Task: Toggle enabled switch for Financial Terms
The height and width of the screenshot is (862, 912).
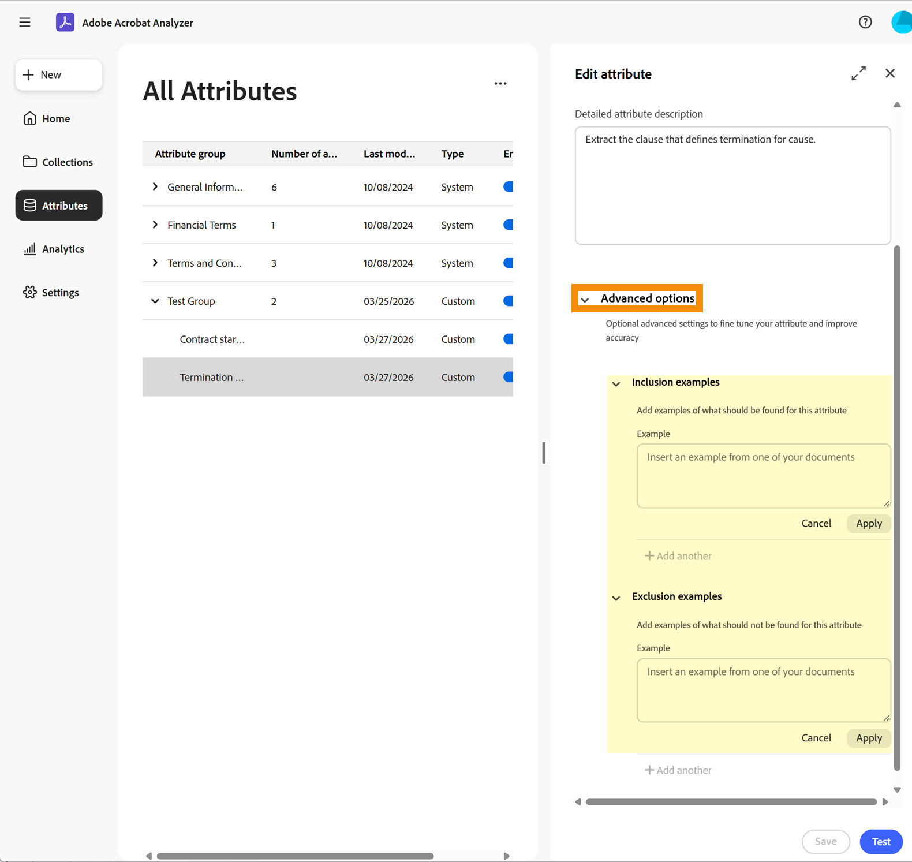Action: coord(508,225)
